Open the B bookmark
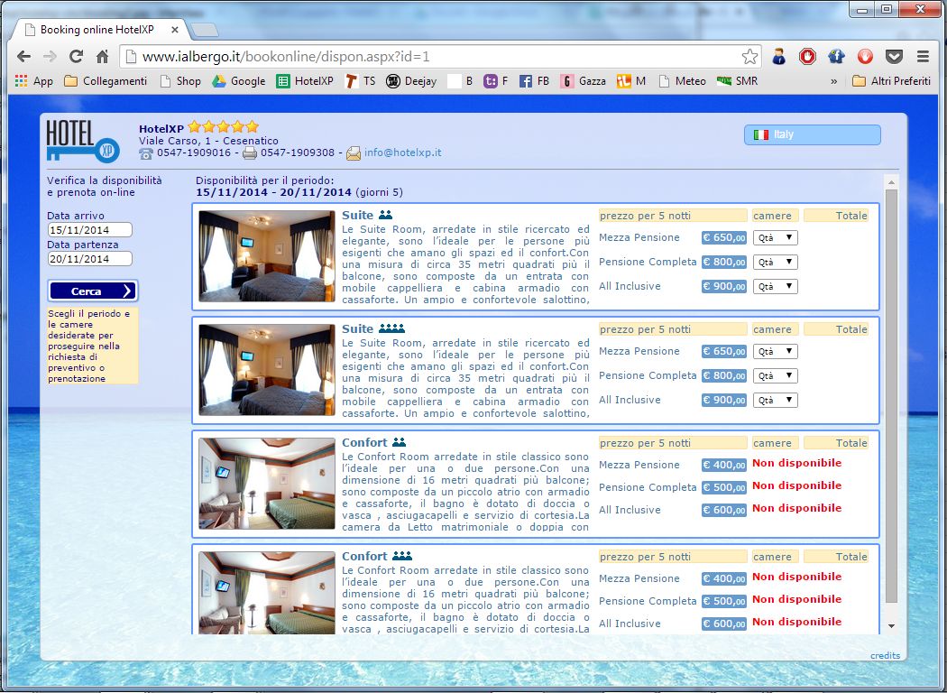This screenshot has width=947, height=693. (460, 81)
